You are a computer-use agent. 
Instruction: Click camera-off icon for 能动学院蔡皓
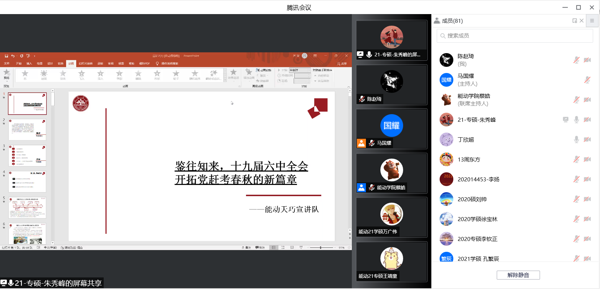tap(587, 100)
